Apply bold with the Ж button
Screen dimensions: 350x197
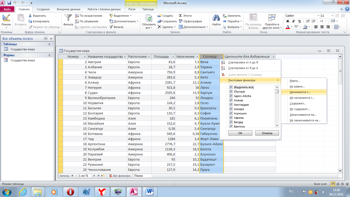(288, 21)
